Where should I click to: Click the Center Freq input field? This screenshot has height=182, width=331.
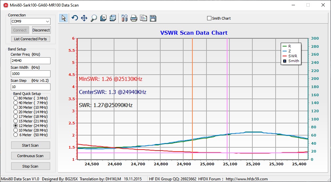click(x=30, y=61)
